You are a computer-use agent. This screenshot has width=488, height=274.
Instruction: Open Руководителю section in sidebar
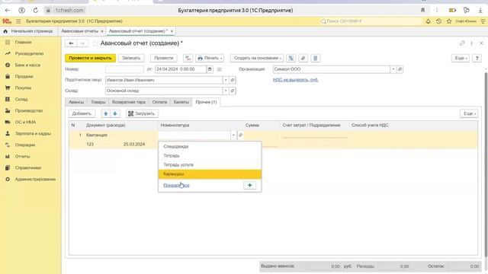(29, 53)
